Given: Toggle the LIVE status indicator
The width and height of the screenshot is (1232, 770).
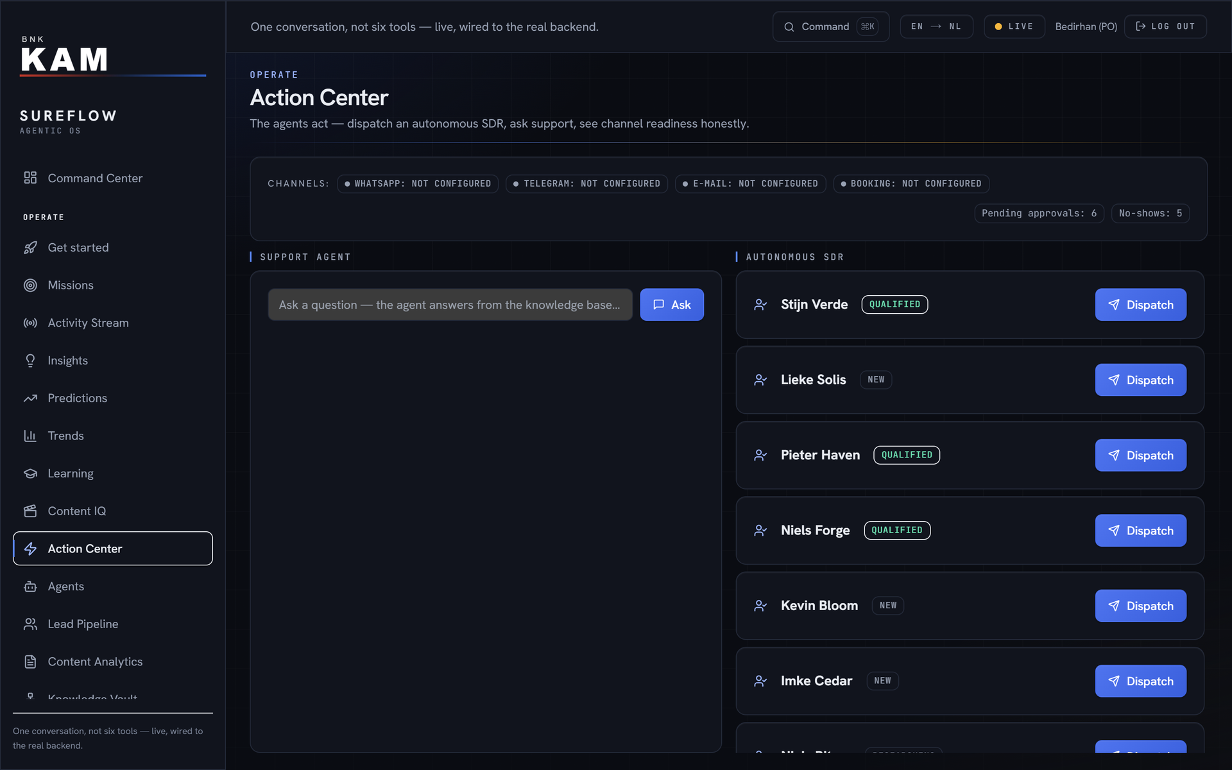Looking at the screenshot, I should click(x=1014, y=26).
